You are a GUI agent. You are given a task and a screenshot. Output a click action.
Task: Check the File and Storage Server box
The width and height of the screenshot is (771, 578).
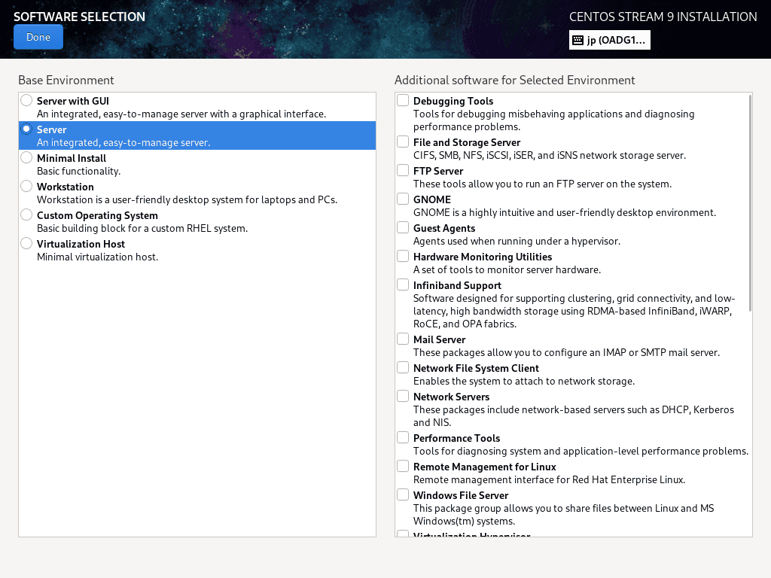(x=403, y=141)
